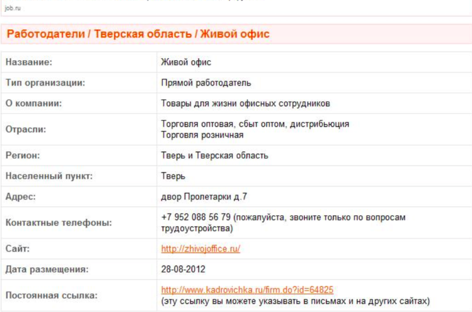Viewport: 472px width, 312px height.
Task: Click the 'Контактные телефоны:' label
Action: pyautogui.click(x=59, y=223)
